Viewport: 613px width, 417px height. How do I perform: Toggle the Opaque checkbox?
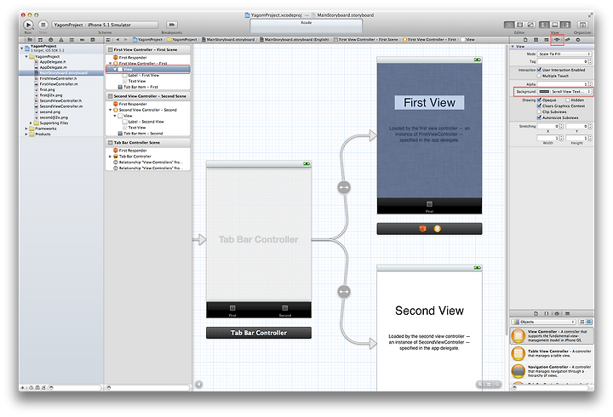coord(540,100)
